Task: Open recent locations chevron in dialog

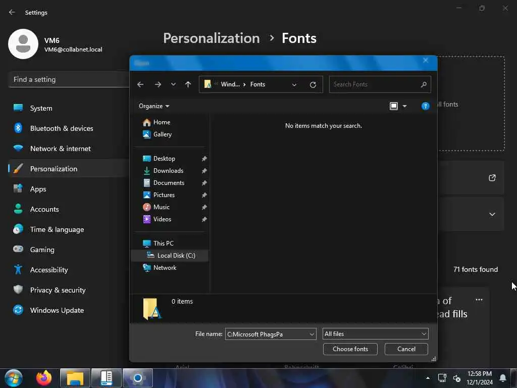Action: tap(173, 84)
